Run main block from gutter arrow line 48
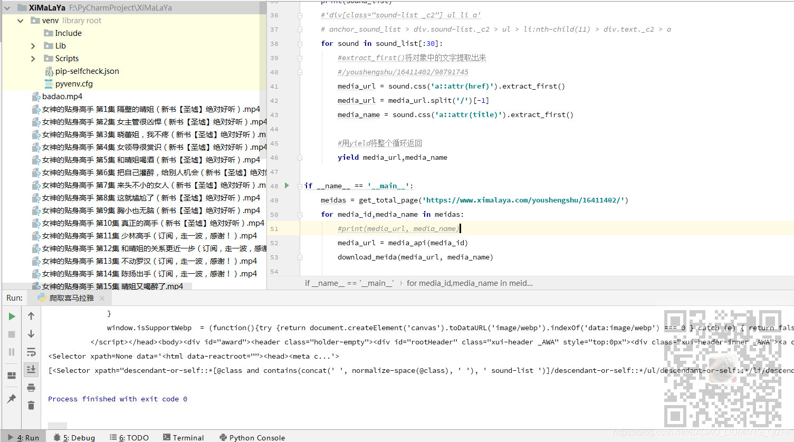The height and width of the screenshot is (442, 794). (x=287, y=186)
